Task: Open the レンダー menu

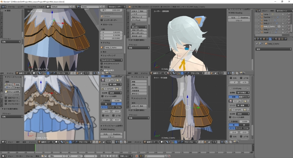Action: (x=21, y=7)
